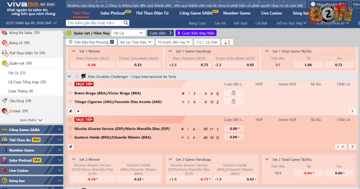The width and height of the screenshot is (360, 189).
Task: Open the Saba PinGoal top tab
Action: [x=112, y=13]
